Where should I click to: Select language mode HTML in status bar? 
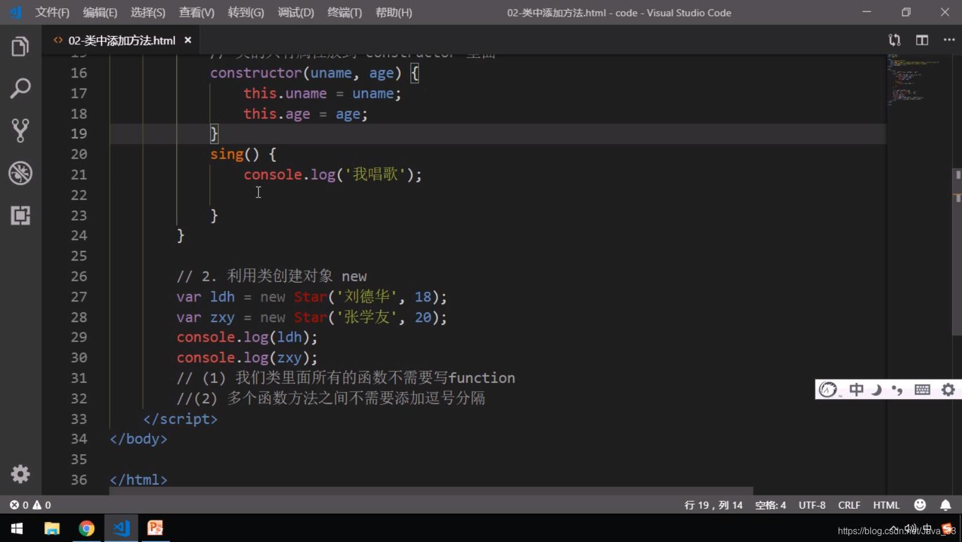click(886, 505)
